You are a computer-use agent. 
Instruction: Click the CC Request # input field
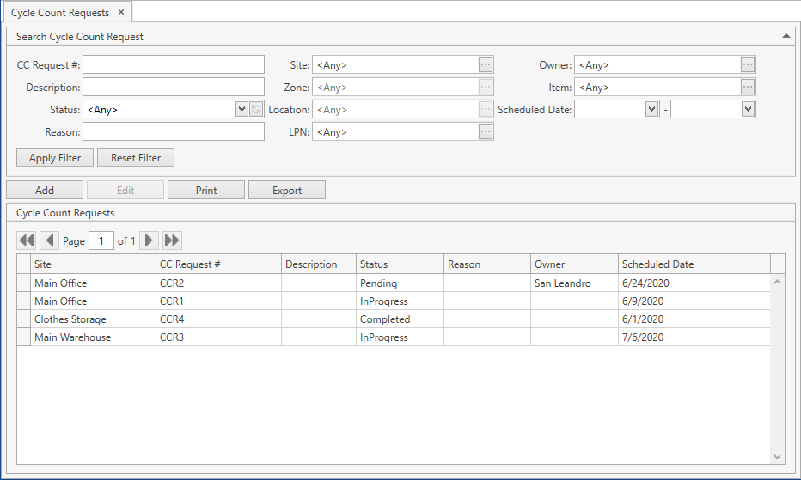[174, 65]
